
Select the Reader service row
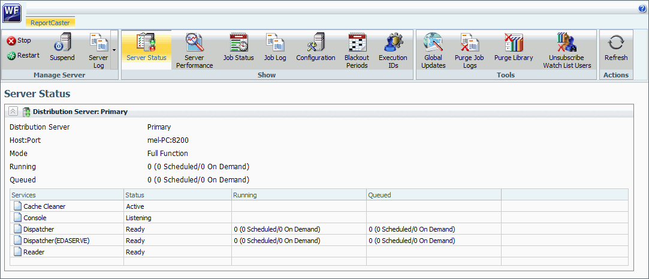[x=319, y=251]
